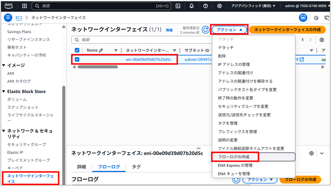The height and width of the screenshot is (186, 331).
Task: Click the table horizontal scrollbar
Action: [x=98, y=67]
